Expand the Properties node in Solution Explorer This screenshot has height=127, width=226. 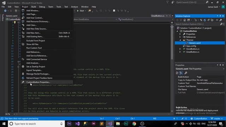(x=180, y=34)
